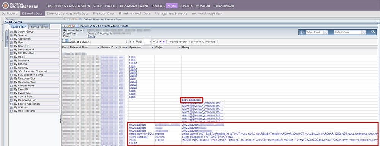Expand the By File Operation filter
This screenshot has width=380, height=146.
point(11,53)
